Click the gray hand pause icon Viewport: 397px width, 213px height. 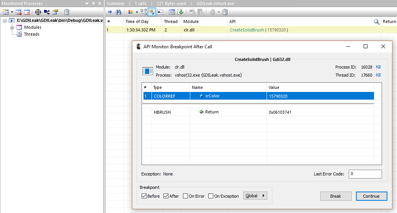tap(212, 12)
